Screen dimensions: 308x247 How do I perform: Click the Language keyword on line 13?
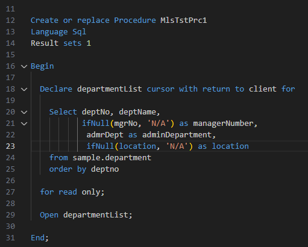(49, 32)
